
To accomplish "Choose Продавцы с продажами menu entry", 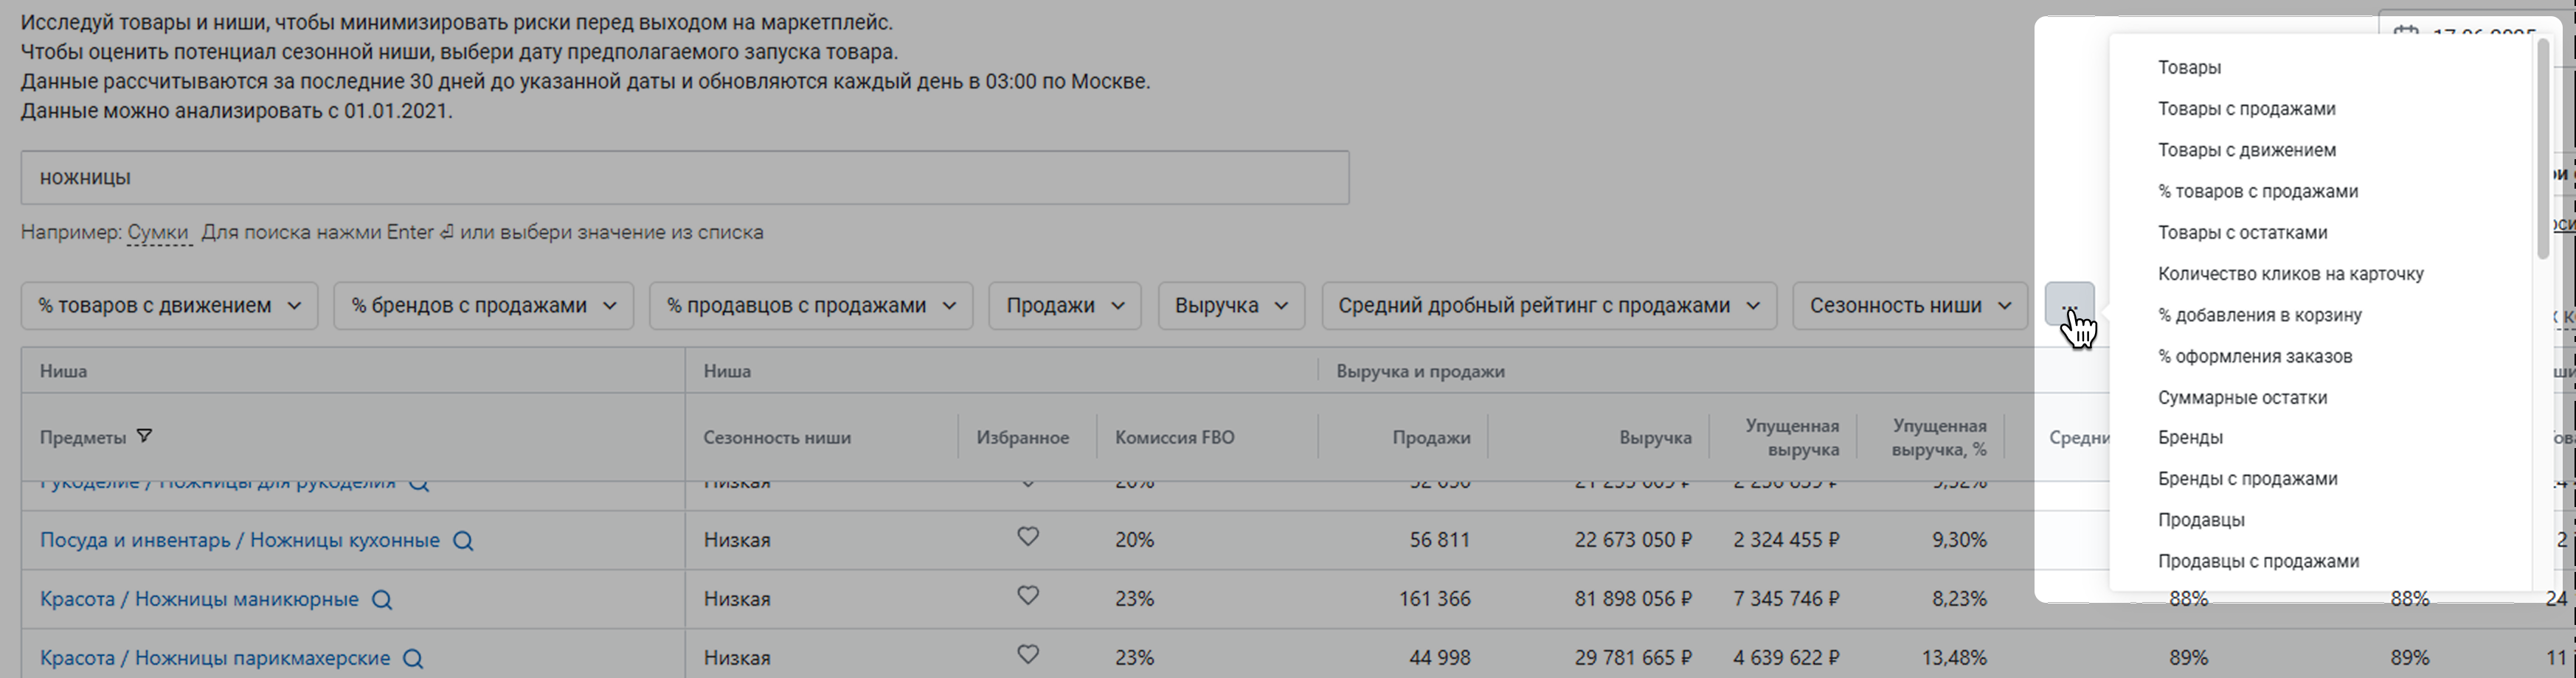I will pos(2258,561).
